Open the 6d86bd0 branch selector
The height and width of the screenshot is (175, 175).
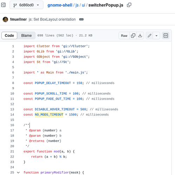pyautogui.click(x=26, y=5)
